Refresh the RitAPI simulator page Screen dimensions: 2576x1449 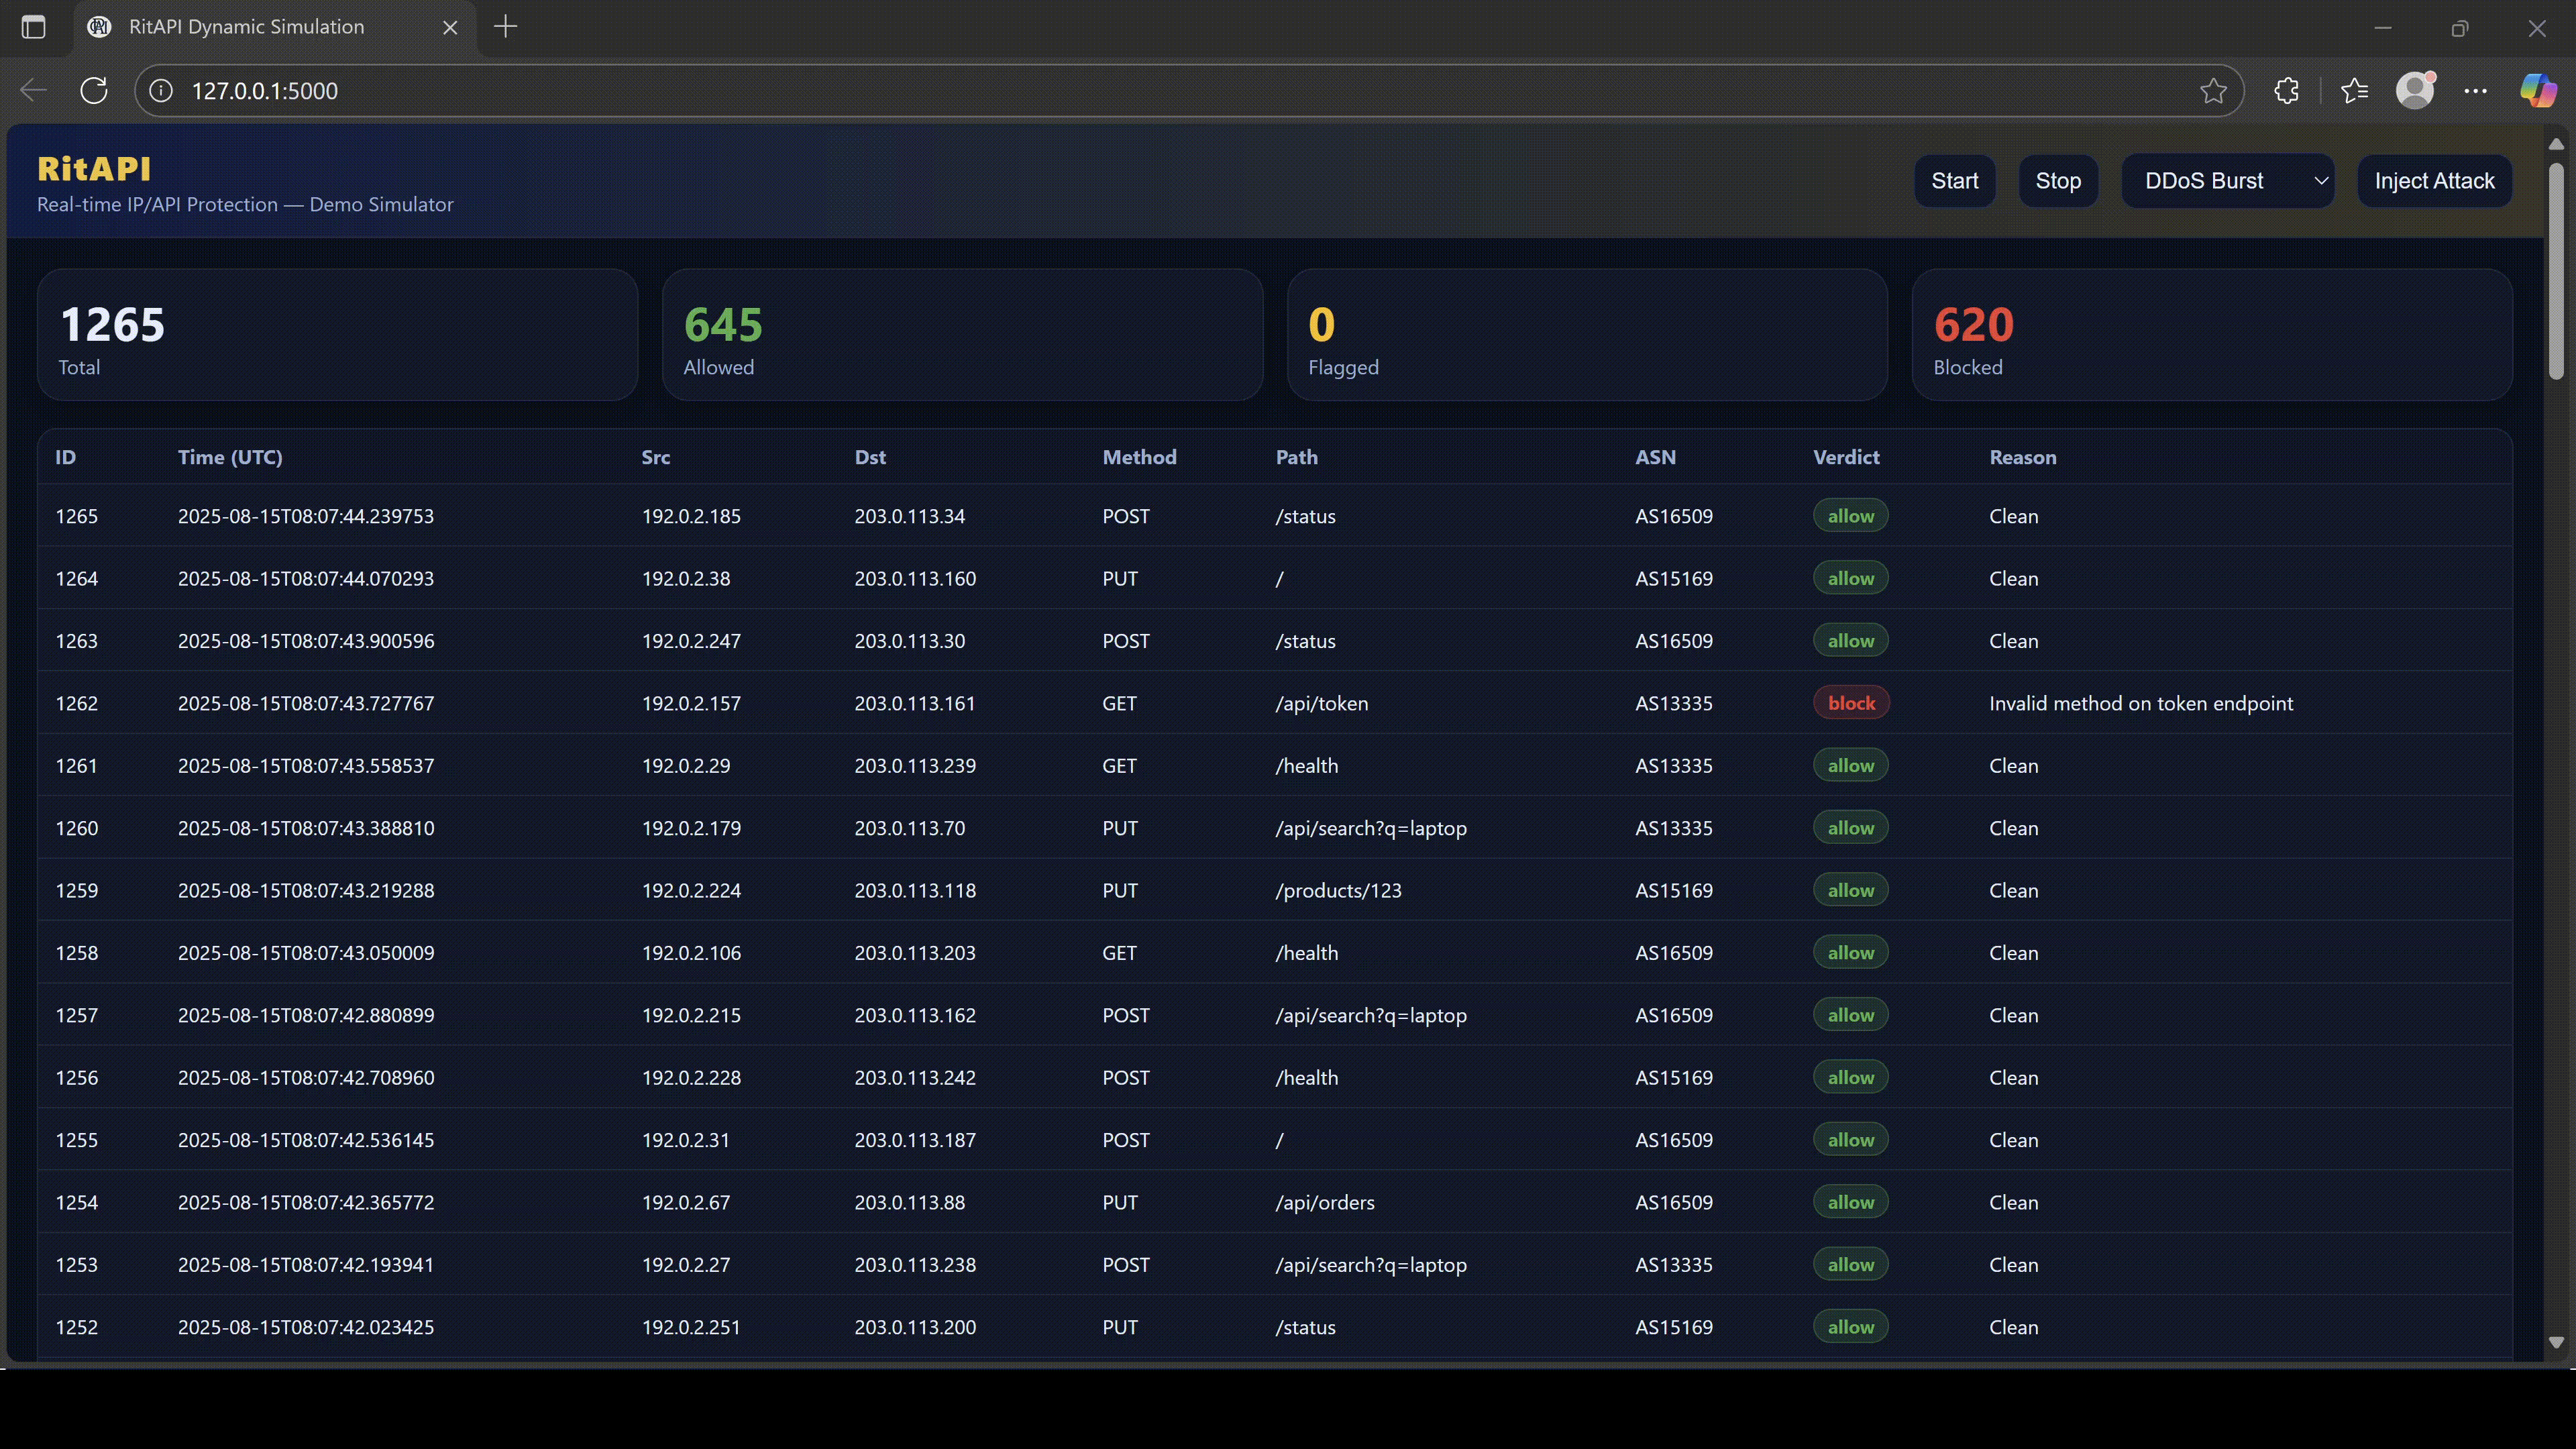click(94, 90)
